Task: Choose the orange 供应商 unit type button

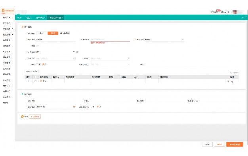Action: tap(53, 33)
